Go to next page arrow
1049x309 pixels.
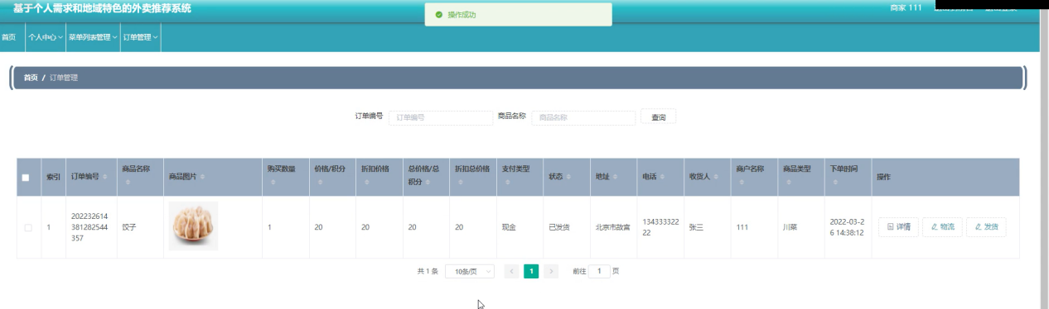tap(552, 271)
